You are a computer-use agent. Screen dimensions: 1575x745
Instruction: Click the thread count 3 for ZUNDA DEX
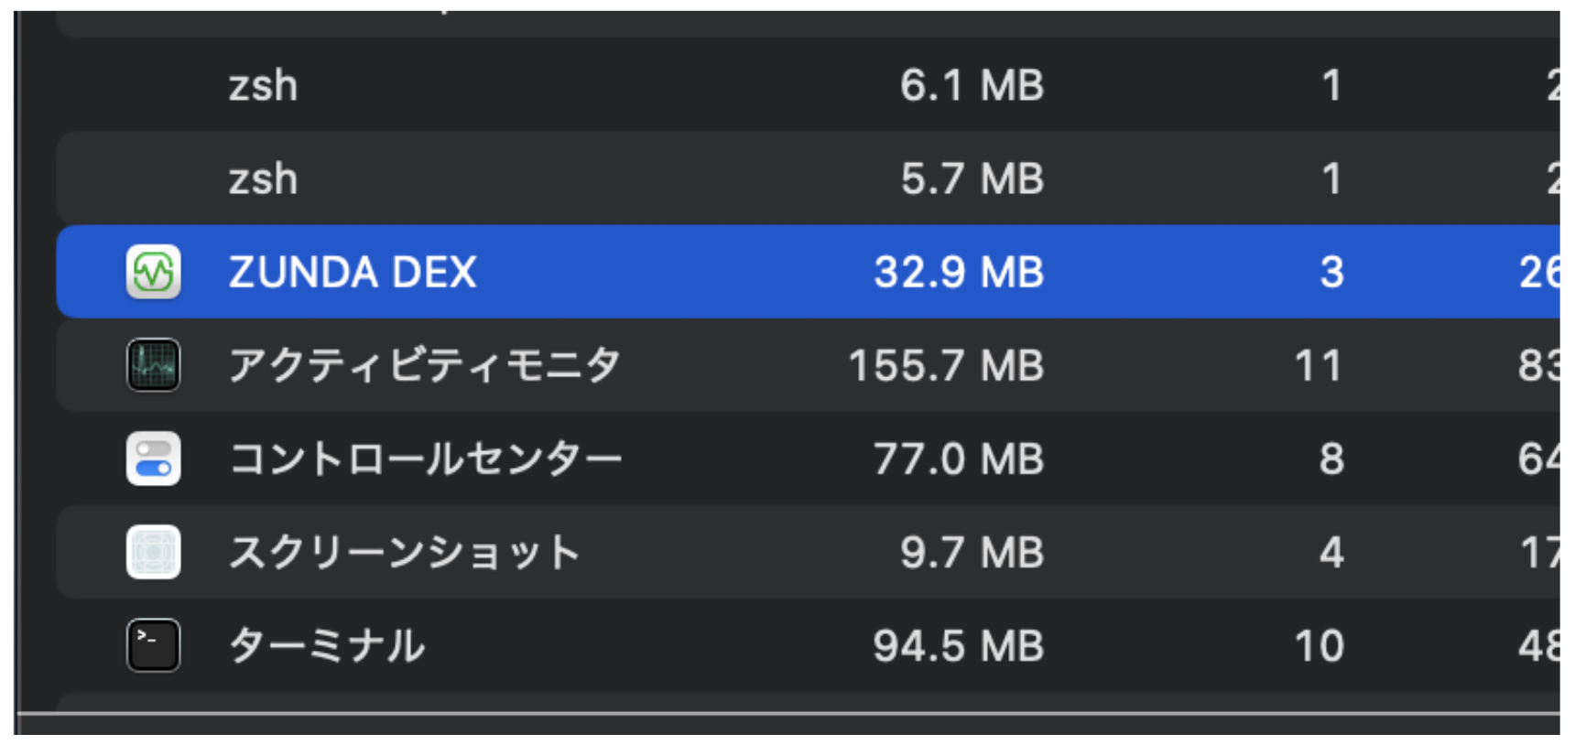coord(1334,272)
